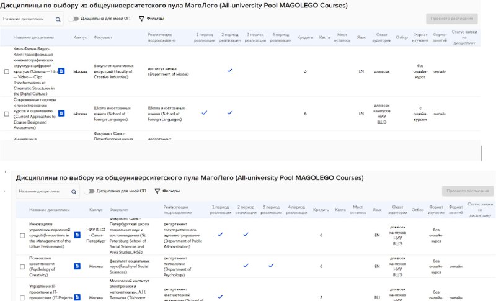This screenshot has width=496, height=301.
Task: Click 'департамент государственного администрирования' cell
Action: coord(184,235)
